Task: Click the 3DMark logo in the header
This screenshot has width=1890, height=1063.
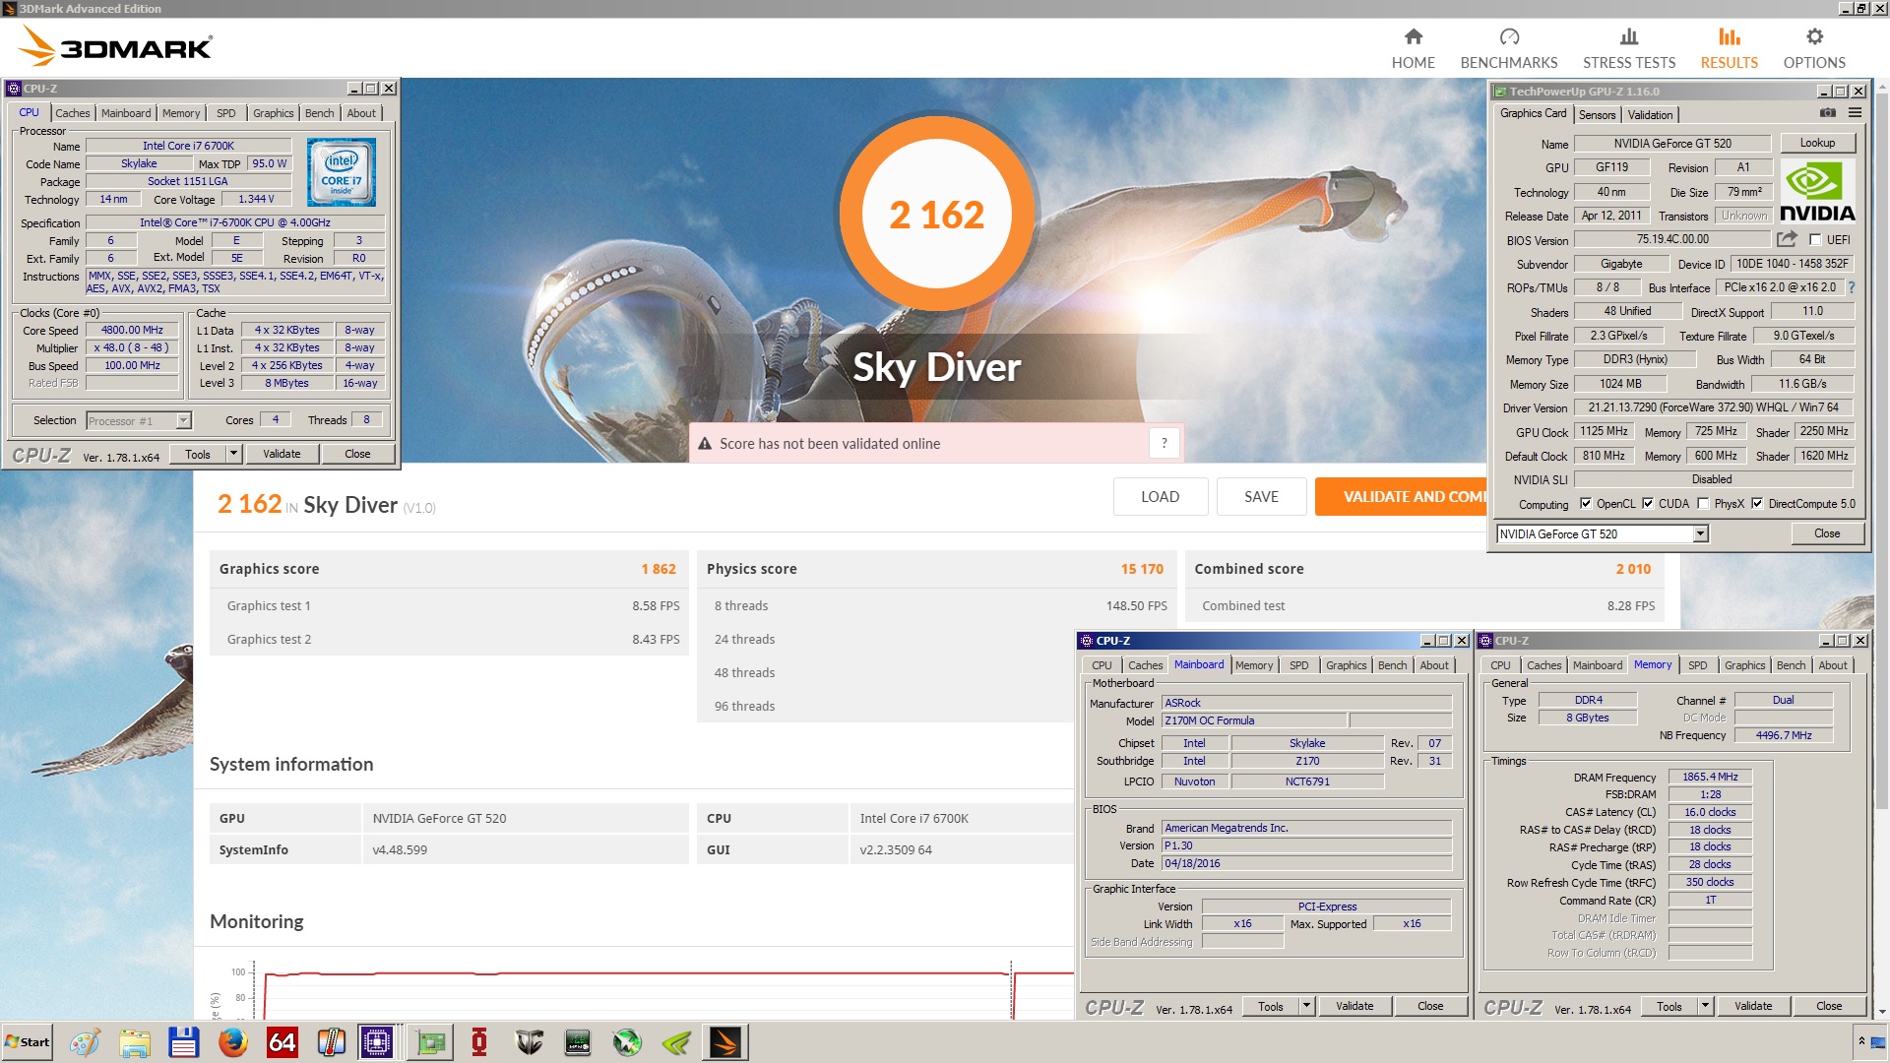Action: click(x=116, y=45)
